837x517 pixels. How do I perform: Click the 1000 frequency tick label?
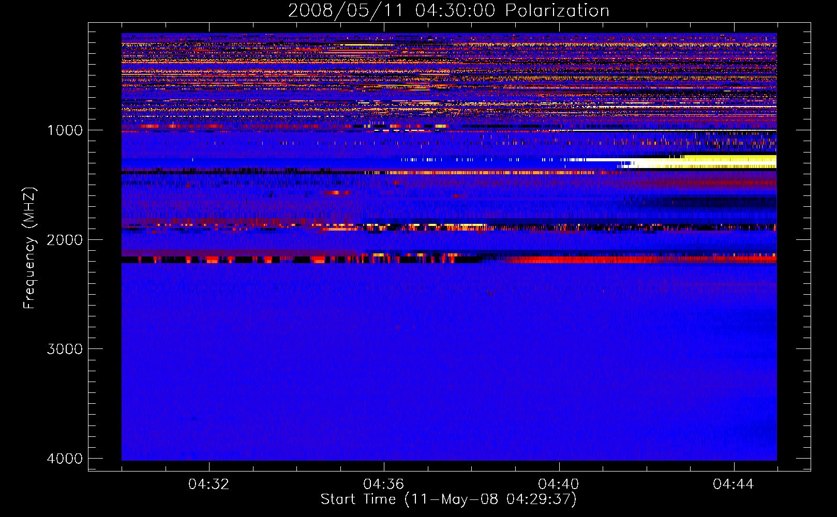(x=65, y=130)
